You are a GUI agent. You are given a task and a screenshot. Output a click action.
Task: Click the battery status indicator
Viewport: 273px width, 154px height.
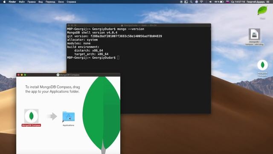(219, 2)
